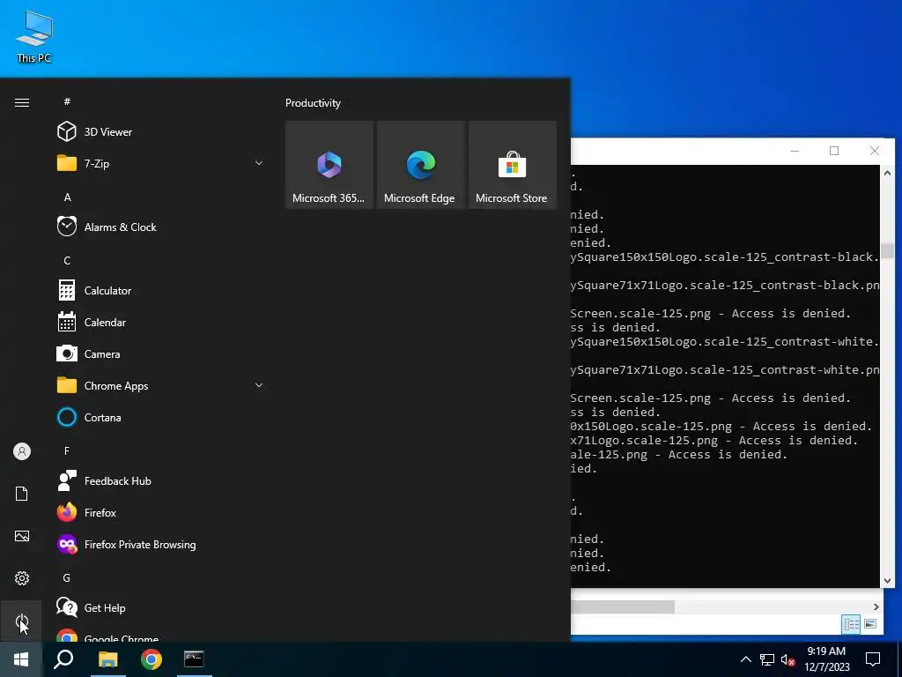Click horizontal scrollbar right arrow in back window
The image size is (902, 677).
pyautogui.click(x=876, y=606)
